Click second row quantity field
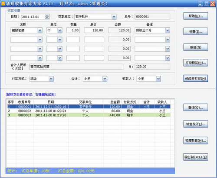This screenshot has height=178, width=217. pos(73,40)
